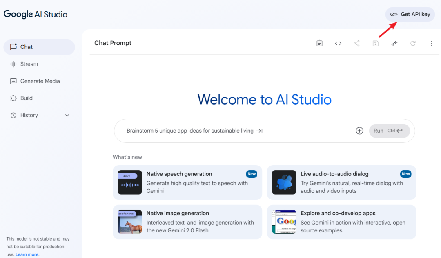
Task: Click the Share prompt icon
Action: tap(356, 43)
